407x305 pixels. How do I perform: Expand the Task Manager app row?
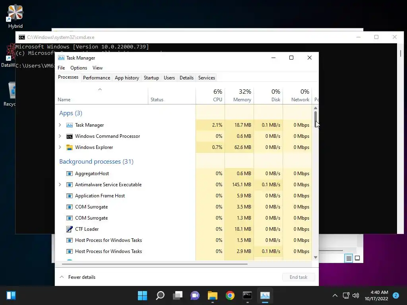(60, 125)
